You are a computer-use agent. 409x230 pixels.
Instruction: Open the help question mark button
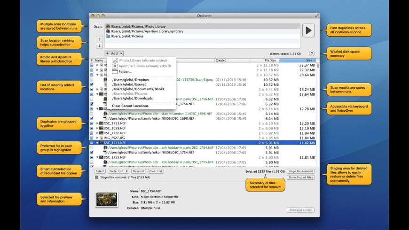pyautogui.click(x=312, y=54)
